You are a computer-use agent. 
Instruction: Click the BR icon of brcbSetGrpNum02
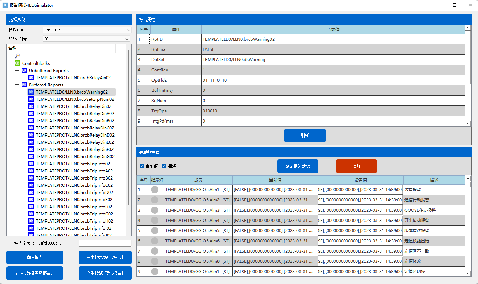coord(31,99)
